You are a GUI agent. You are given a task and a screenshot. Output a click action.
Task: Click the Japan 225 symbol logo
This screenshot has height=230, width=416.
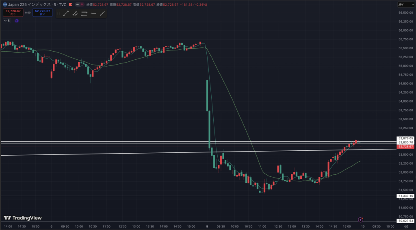click(x=5, y=4)
